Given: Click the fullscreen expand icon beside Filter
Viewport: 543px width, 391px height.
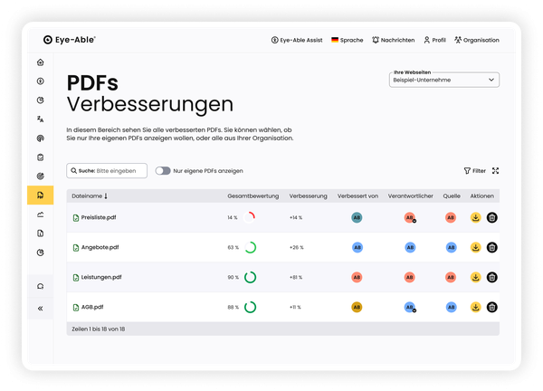Looking at the screenshot, I should coord(496,171).
